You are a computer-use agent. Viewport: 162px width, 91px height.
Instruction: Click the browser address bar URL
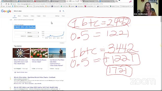pos(60,4)
